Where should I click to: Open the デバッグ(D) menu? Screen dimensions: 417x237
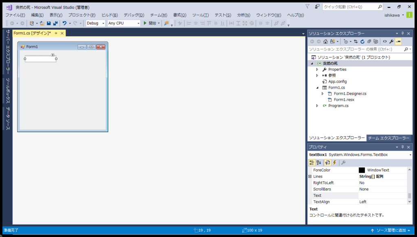pyautogui.click(x=134, y=15)
